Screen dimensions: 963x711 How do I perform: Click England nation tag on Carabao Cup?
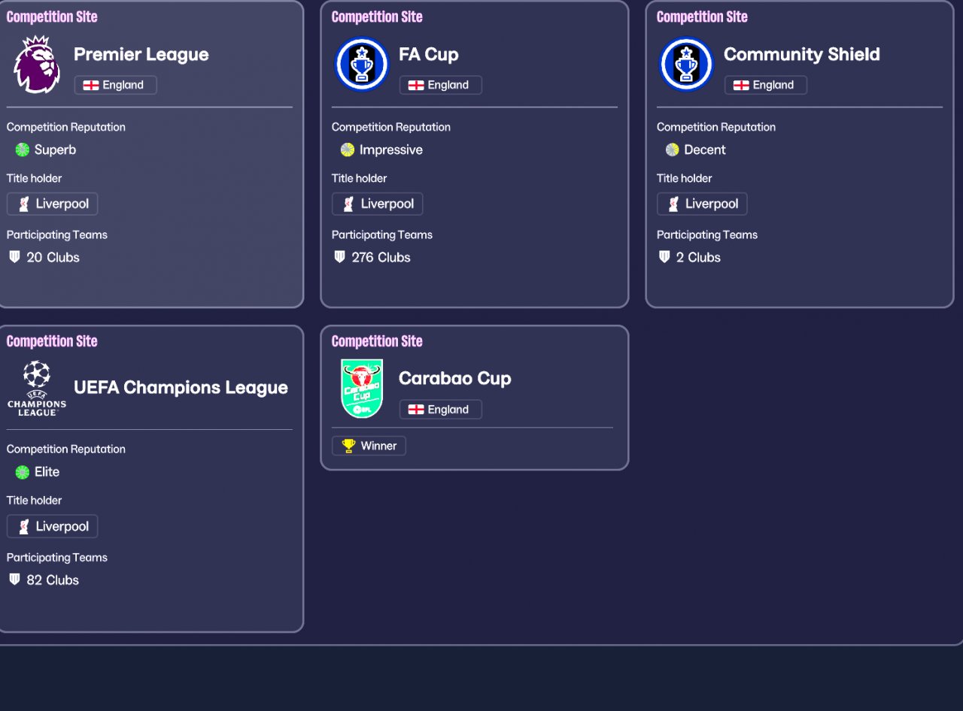pos(440,410)
